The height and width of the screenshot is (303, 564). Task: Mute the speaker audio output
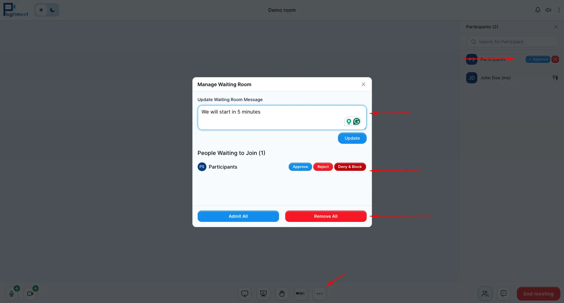point(548,10)
